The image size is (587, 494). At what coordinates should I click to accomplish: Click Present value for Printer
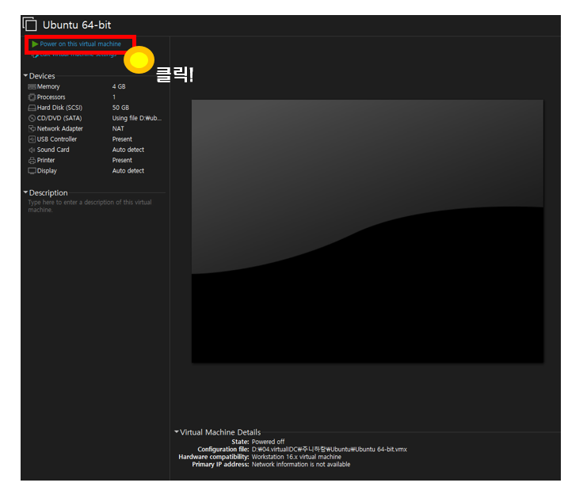pyautogui.click(x=122, y=160)
